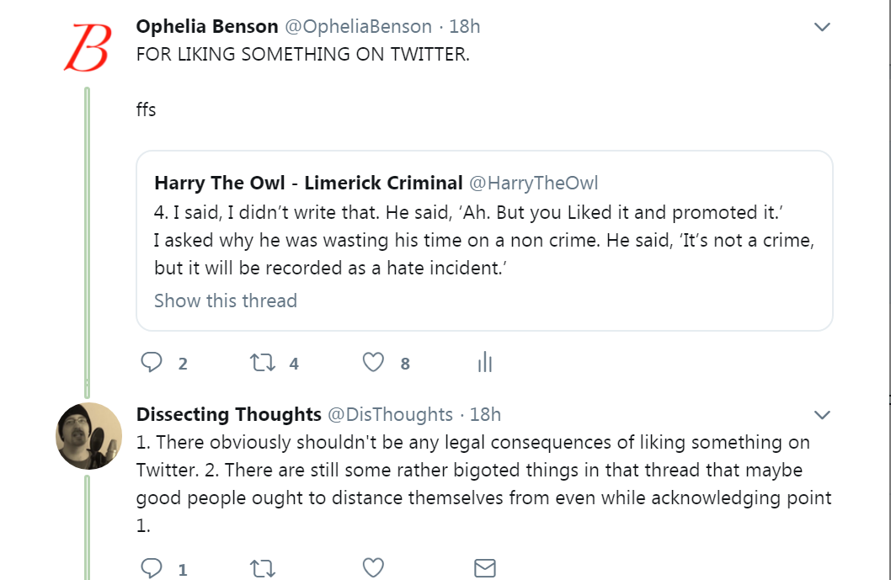The width and height of the screenshot is (891, 580).
Task: Click the Show this thread link
Action: (225, 301)
